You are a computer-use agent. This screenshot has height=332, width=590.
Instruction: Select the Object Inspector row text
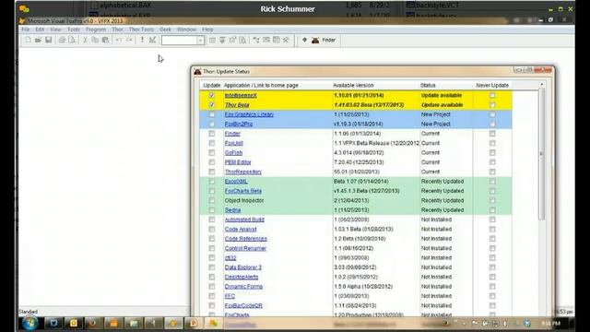(244, 201)
